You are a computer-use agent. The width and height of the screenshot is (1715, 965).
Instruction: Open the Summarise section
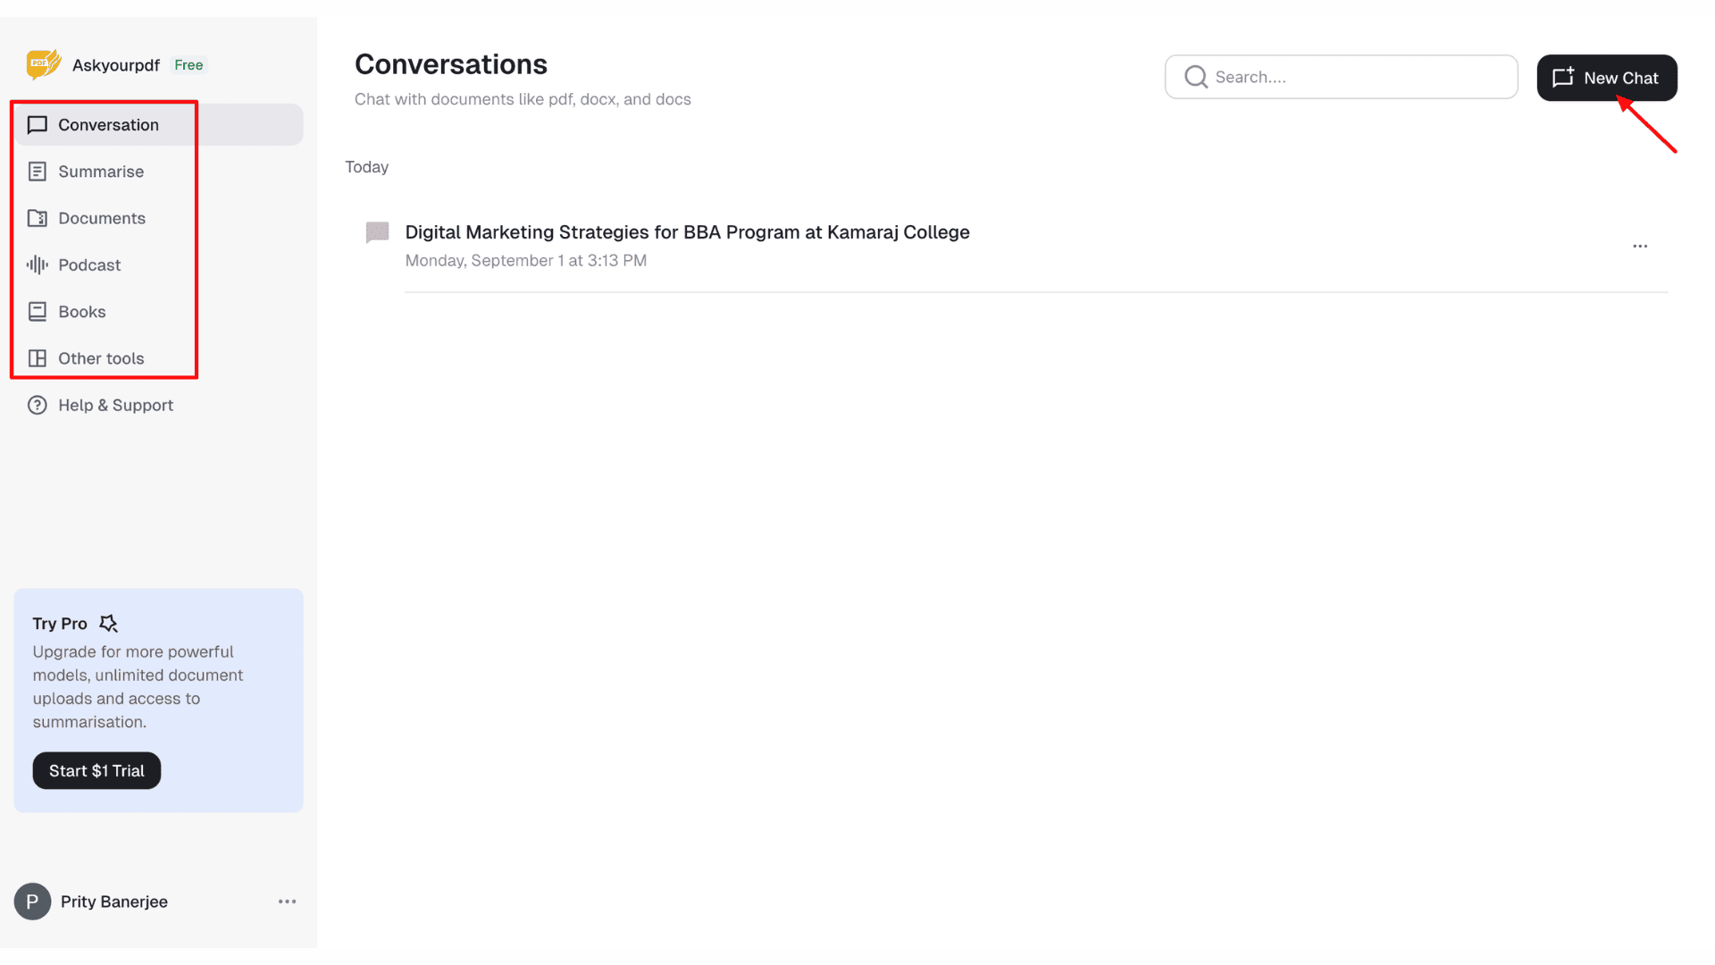pos(100,172)
